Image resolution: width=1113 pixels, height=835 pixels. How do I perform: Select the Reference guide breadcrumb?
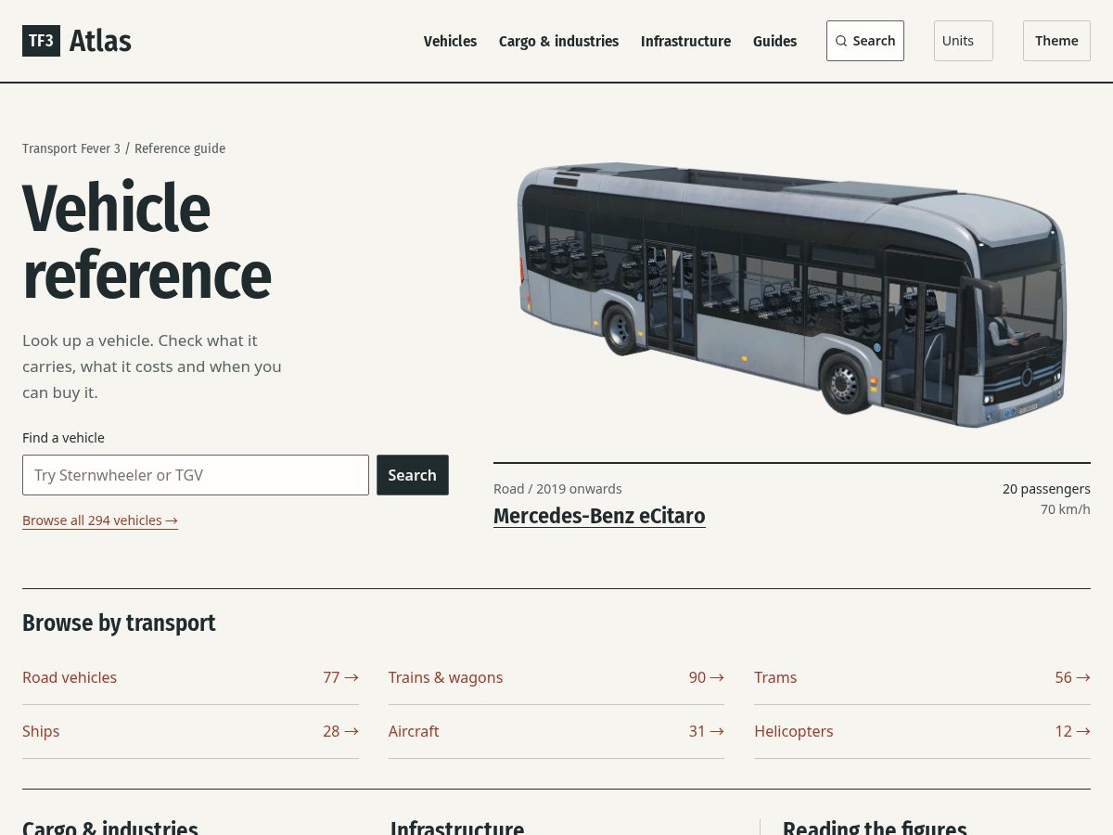pyautogui.click(x=180, y=148)
